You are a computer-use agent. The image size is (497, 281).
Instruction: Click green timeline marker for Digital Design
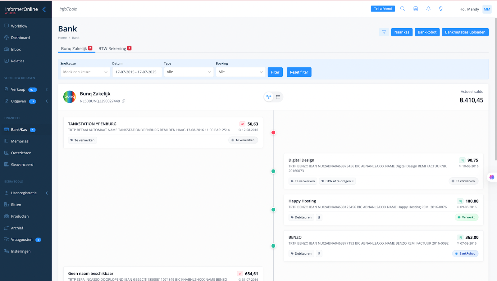[x=273, y=171]
